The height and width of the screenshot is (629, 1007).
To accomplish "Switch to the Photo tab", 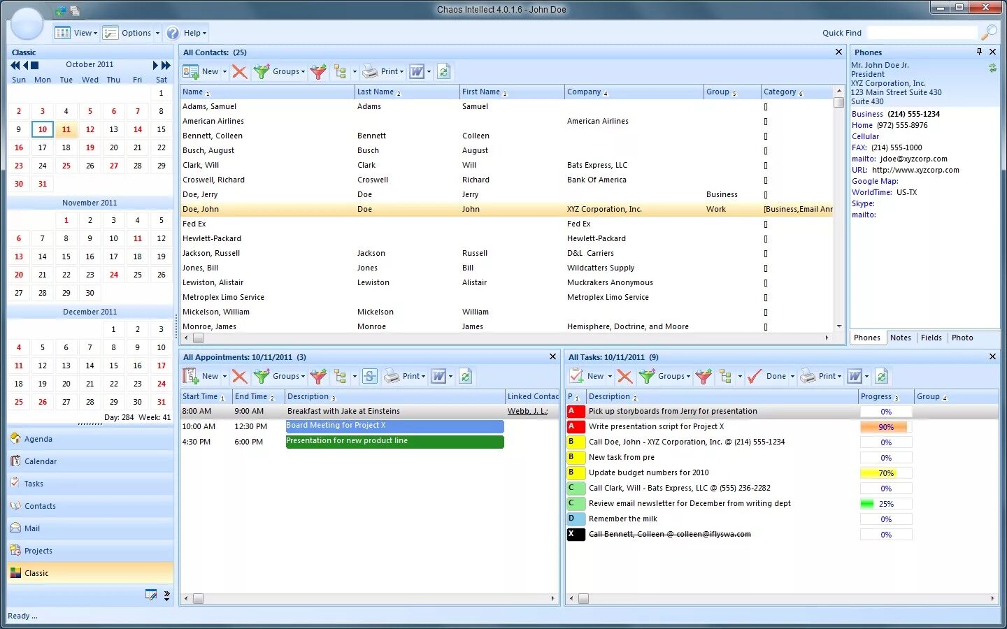I will [962, 338].
